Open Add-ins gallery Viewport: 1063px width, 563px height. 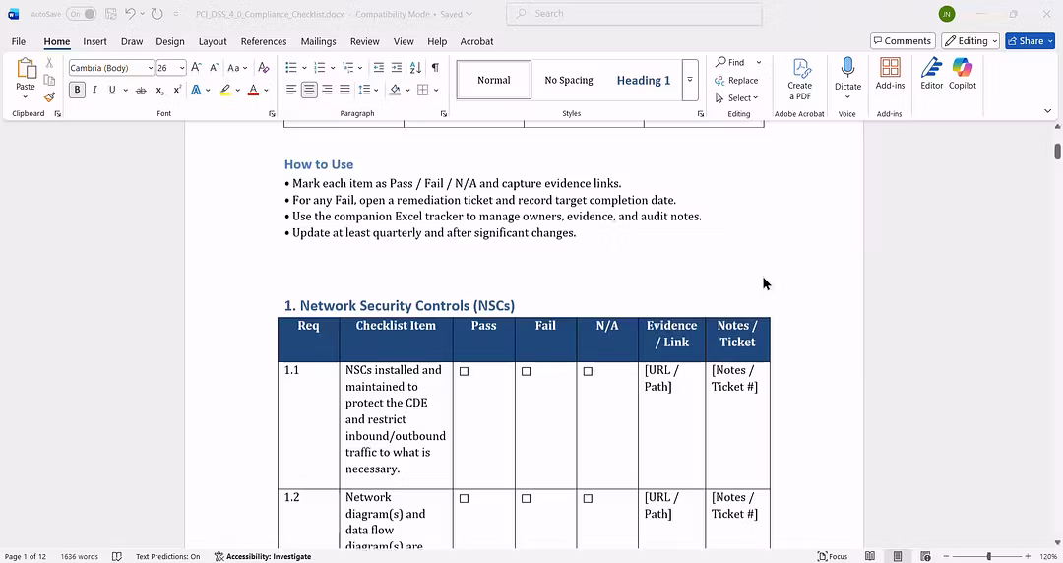pyautogui.click(x=890, y=74)
